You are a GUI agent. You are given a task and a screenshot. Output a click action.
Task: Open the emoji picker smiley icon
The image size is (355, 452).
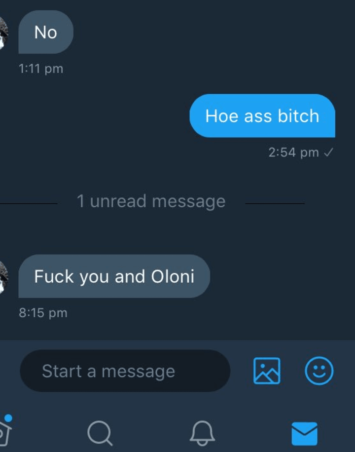(x=319, y=371)
